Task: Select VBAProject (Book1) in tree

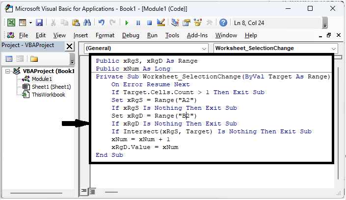Action: 48,71
